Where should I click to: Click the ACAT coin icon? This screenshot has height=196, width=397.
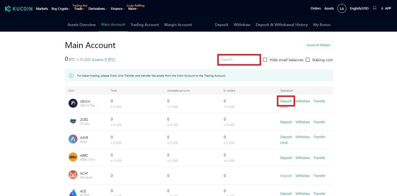[x=73, y=175]
